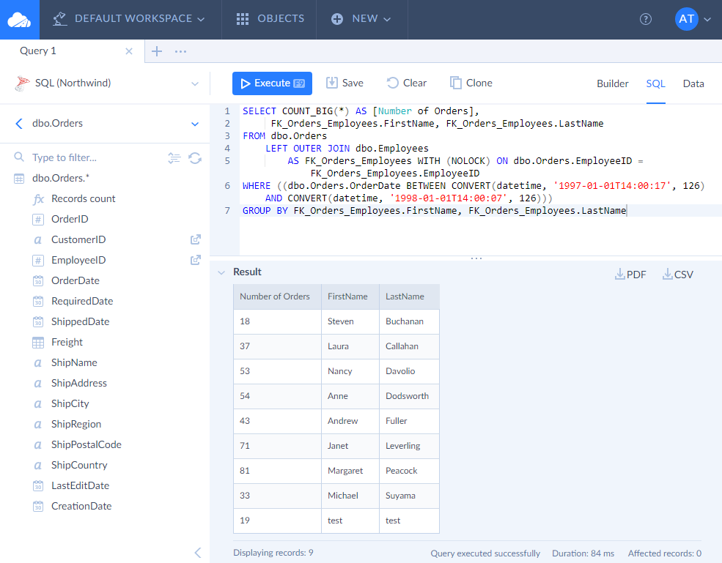Clear the query editor
Viewport: 722px width, 563px height.
click(407, 83)
